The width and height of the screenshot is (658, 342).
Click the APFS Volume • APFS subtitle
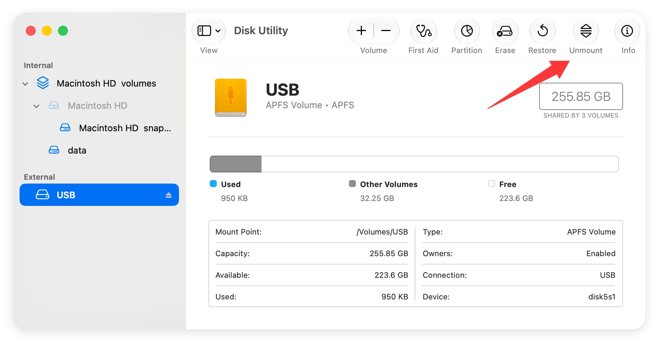coord(310,105)
